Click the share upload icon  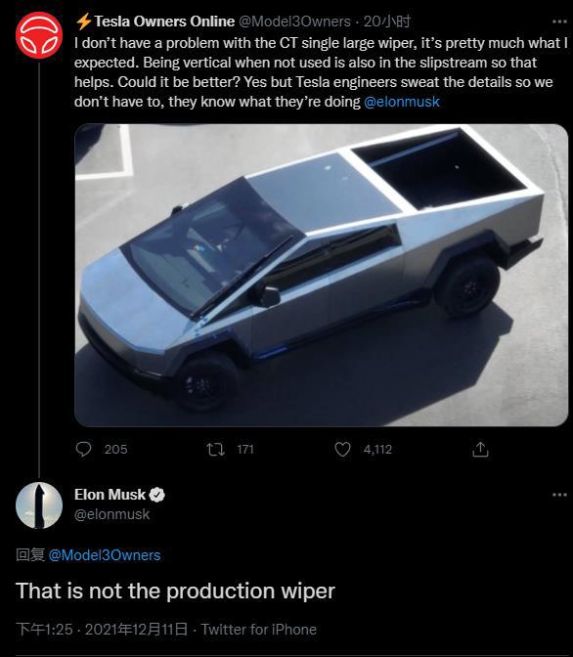(x=480, y=449)
